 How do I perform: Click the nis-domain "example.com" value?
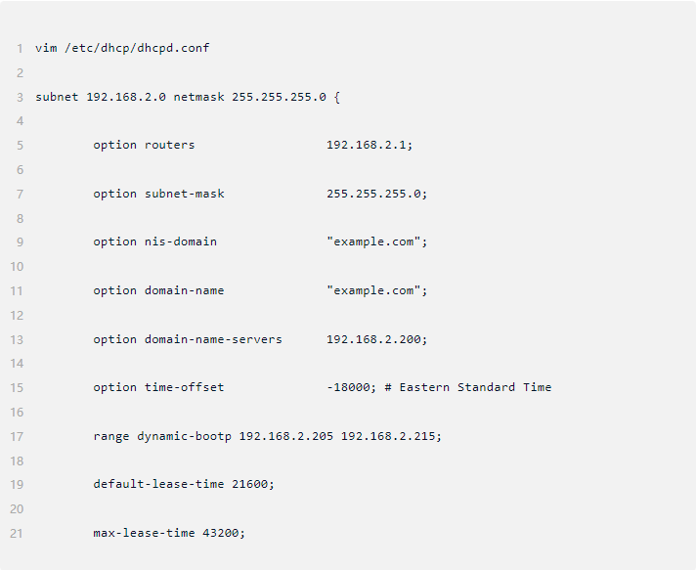tap(376, 241)
